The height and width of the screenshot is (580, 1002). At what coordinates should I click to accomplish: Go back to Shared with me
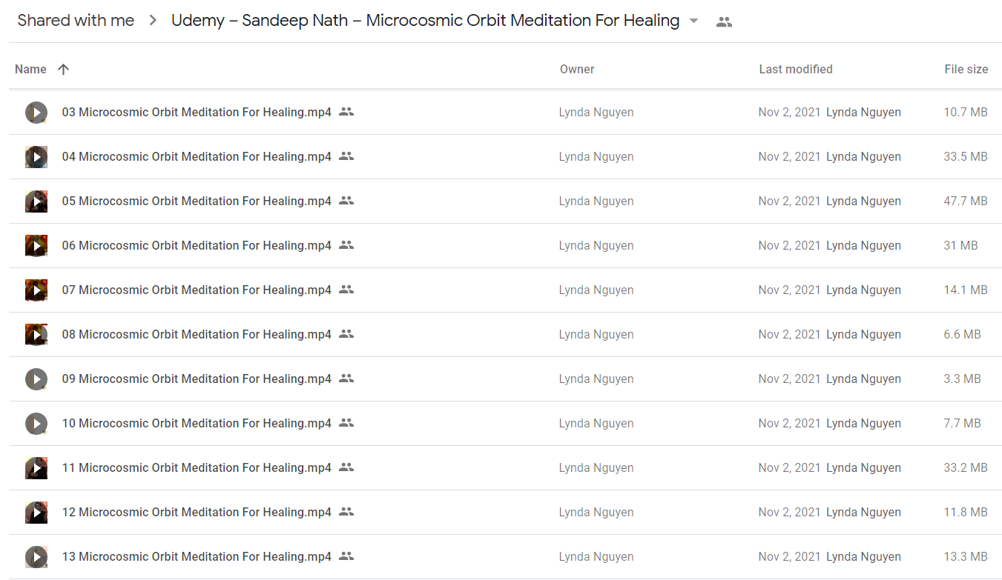coord(76,21)
